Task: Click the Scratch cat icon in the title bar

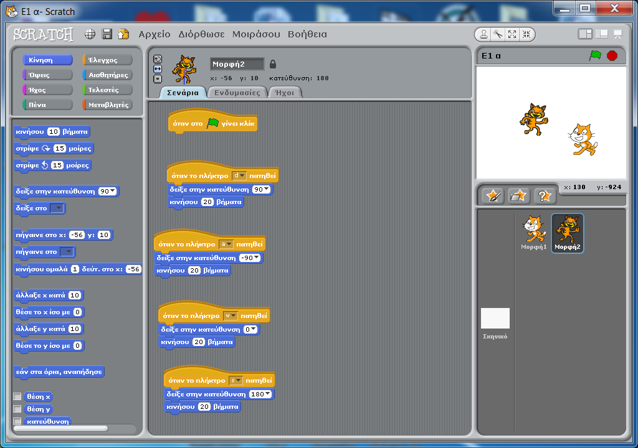Action: click(x=12, y=11)
